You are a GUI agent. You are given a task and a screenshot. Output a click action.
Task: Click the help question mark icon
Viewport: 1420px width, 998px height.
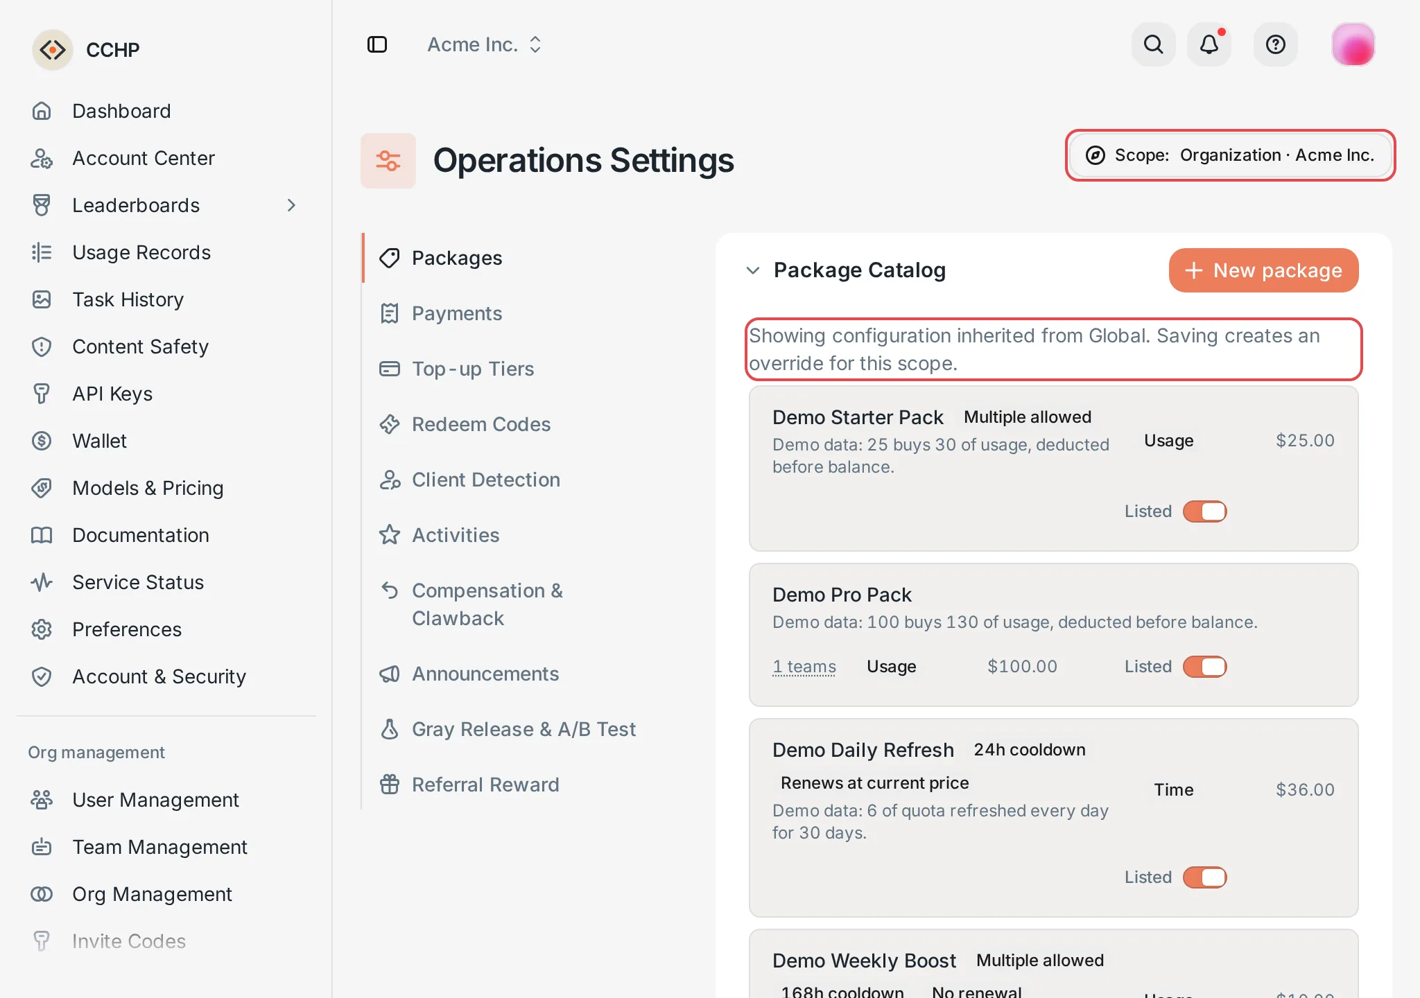point(1276,44)
